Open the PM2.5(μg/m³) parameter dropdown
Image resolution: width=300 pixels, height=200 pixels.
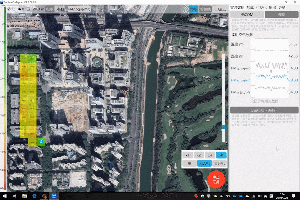click(x=79, y=9)
